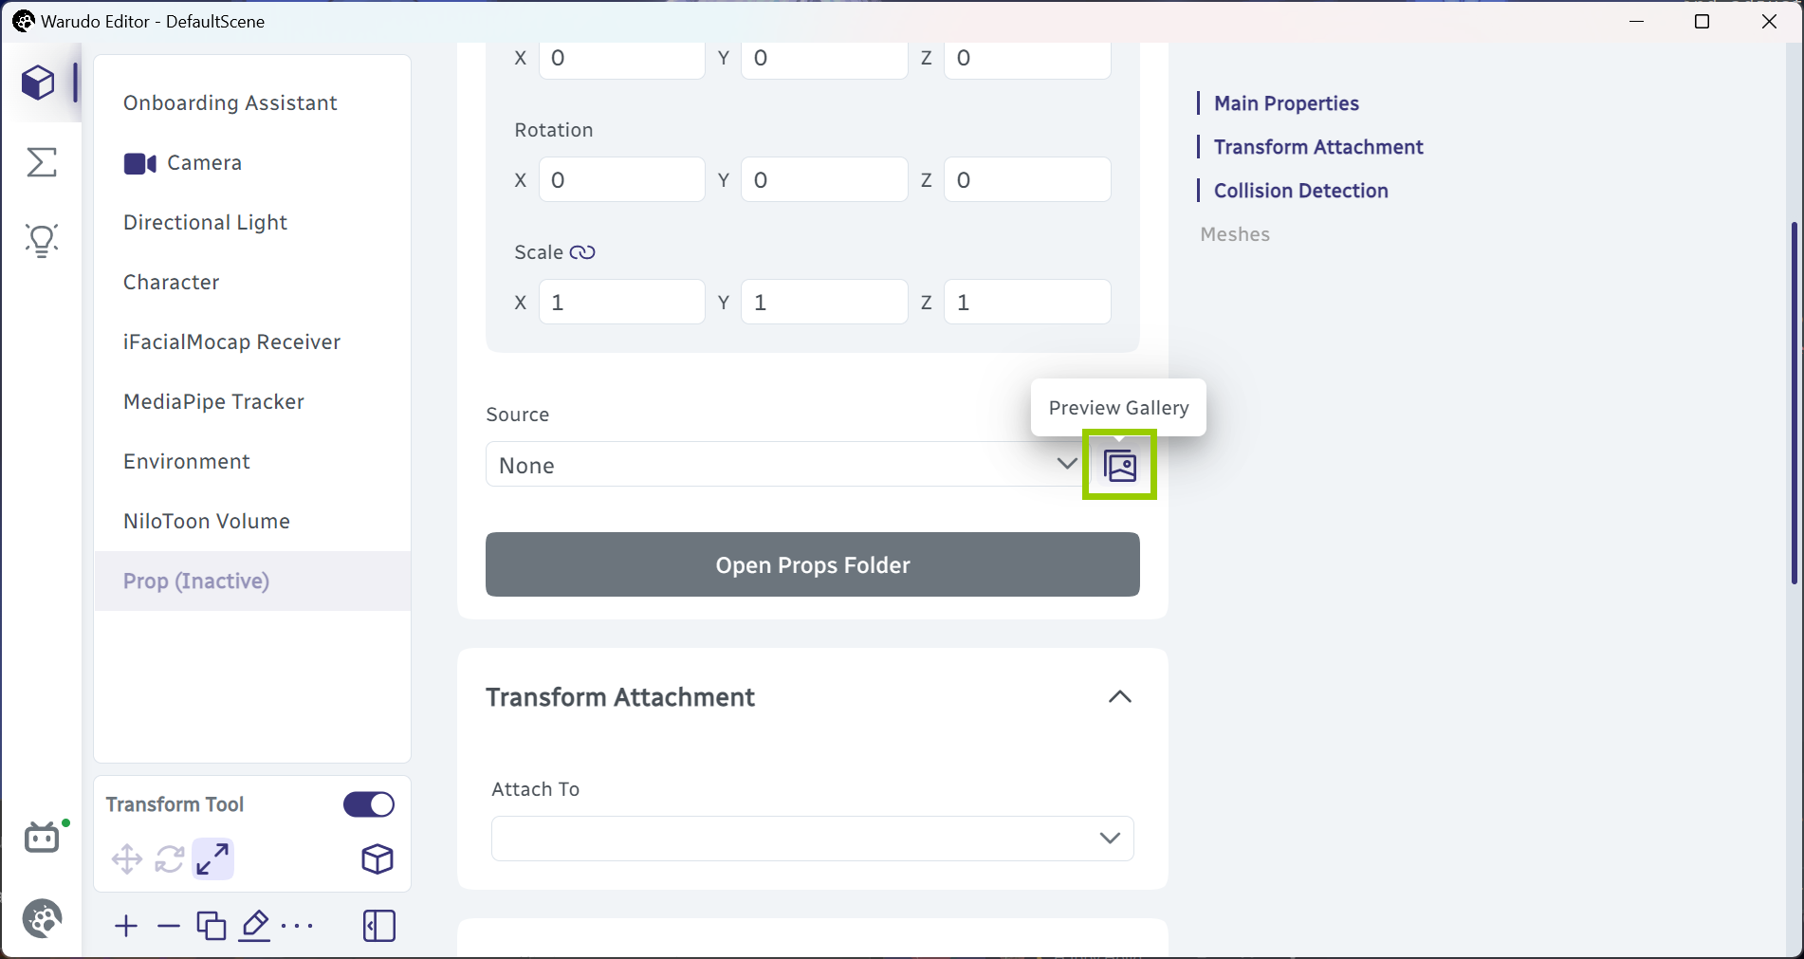This screenshot has height=959, width=1804.
Task: Click the Assets cube icon in sidebar
Action: [x=39, y=83]
